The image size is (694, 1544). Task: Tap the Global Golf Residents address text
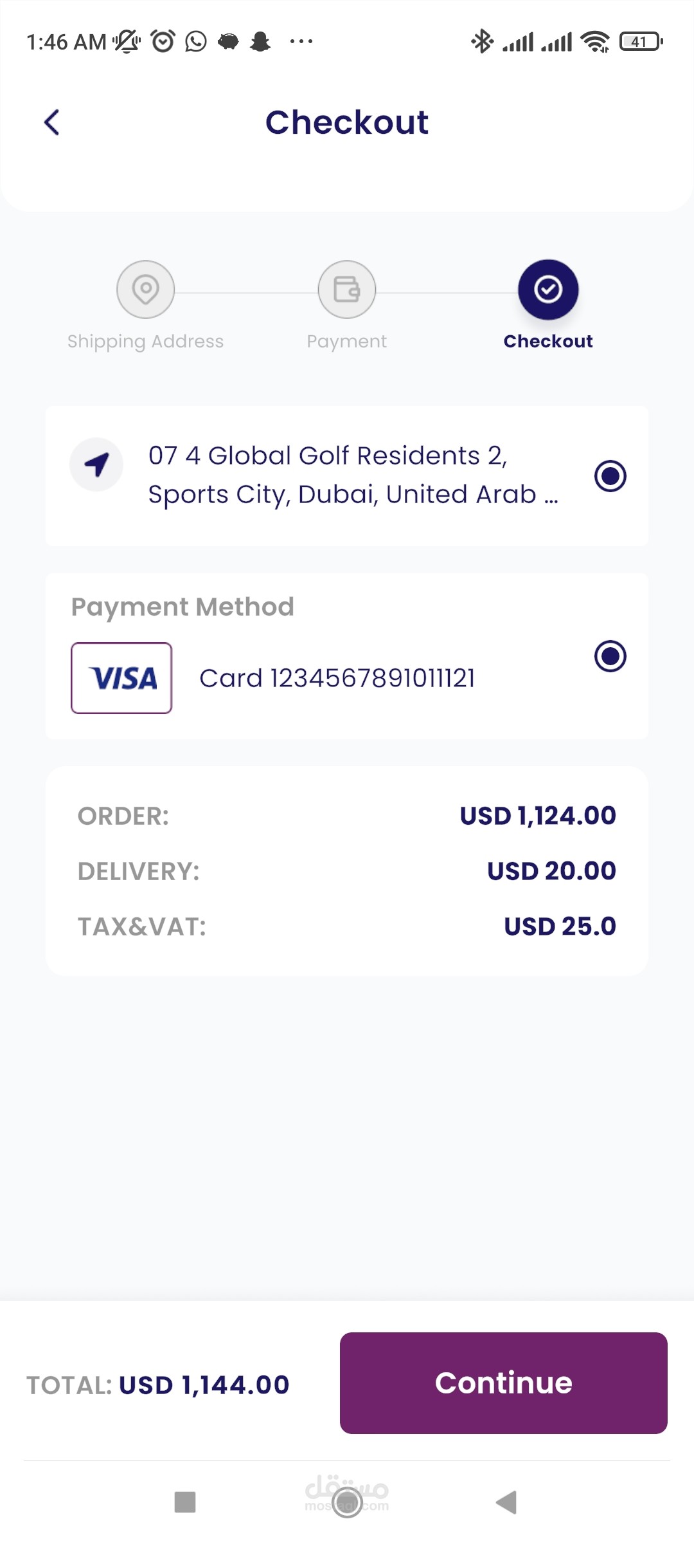coord(353,475)
